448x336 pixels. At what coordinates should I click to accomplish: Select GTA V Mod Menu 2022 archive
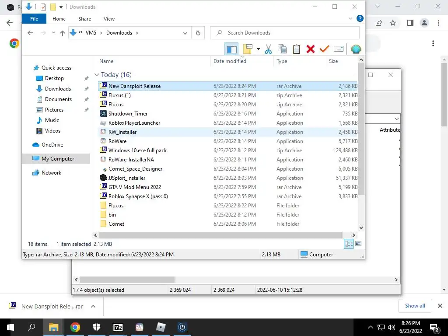click(x=227, y=187)
